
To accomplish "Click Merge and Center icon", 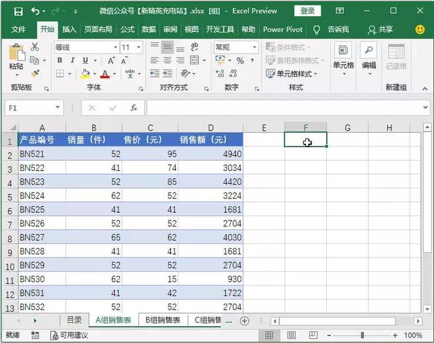I will coord(195,60).
